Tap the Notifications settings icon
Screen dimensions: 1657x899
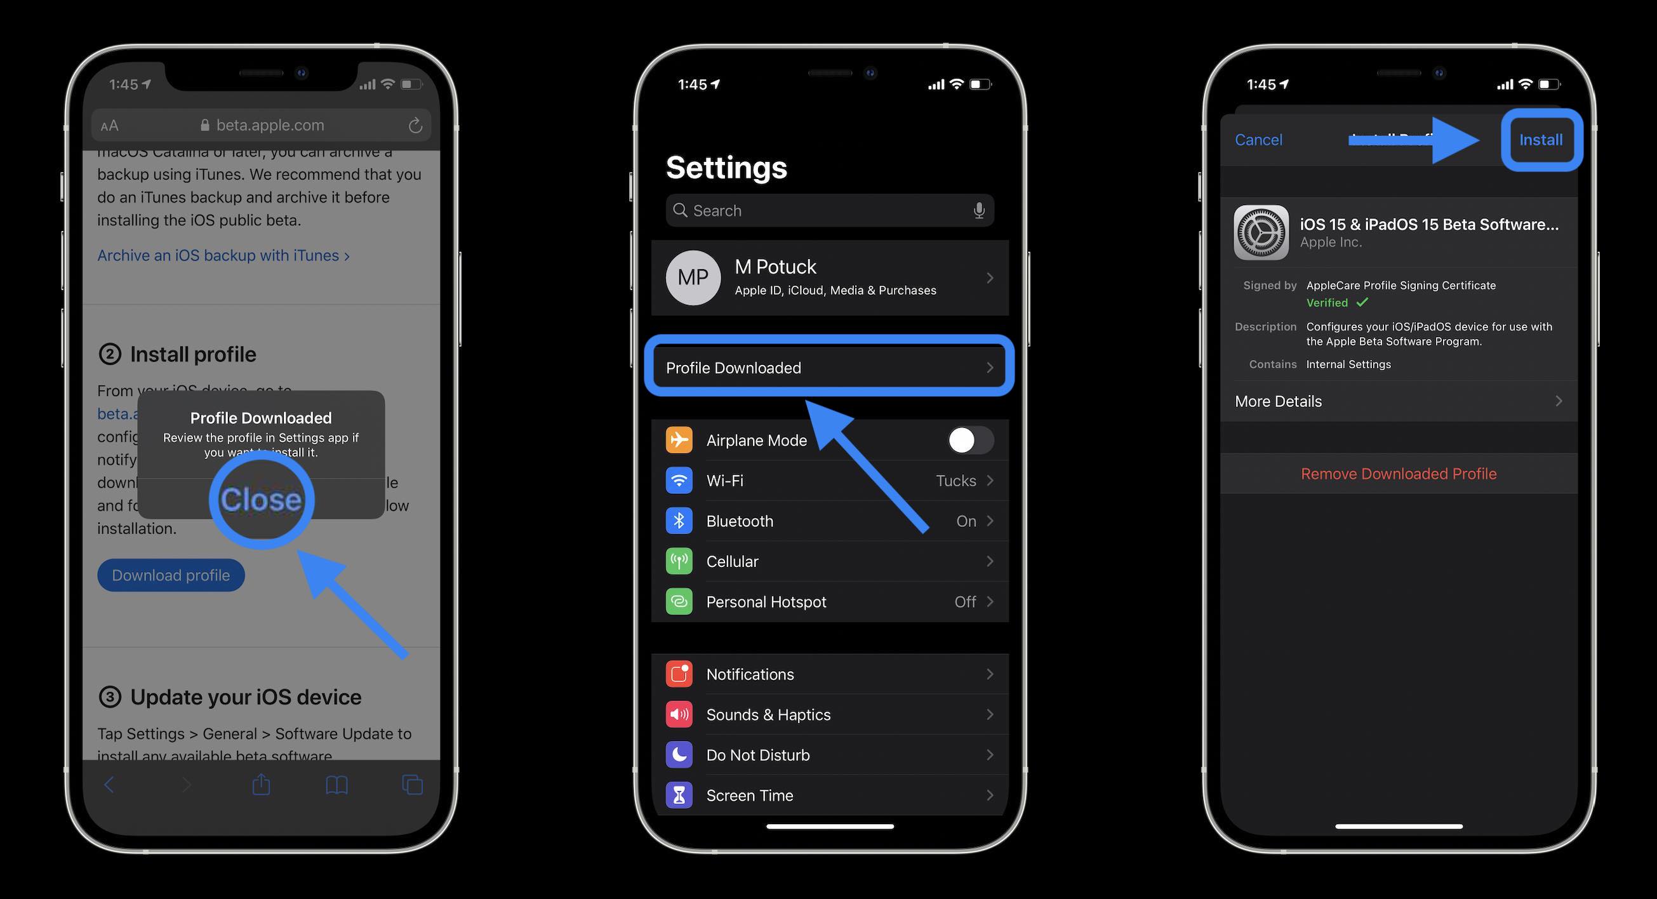tap(680, 673)
